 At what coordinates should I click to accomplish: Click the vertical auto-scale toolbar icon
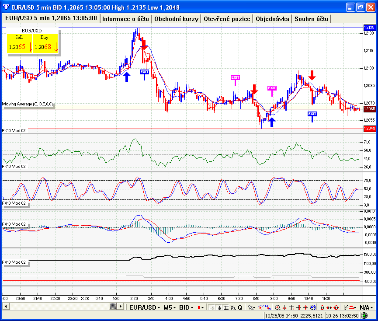219,307
